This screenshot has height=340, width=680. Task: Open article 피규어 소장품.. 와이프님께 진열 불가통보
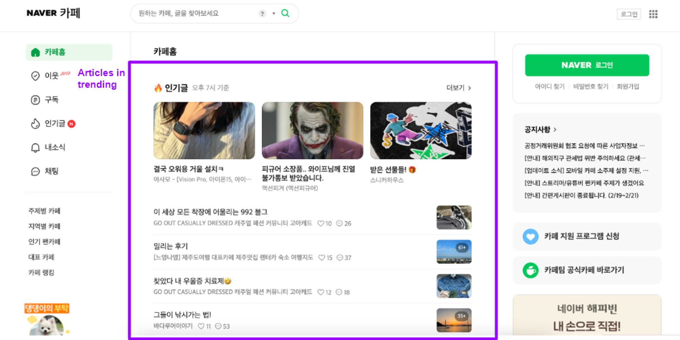pos(308,173)
